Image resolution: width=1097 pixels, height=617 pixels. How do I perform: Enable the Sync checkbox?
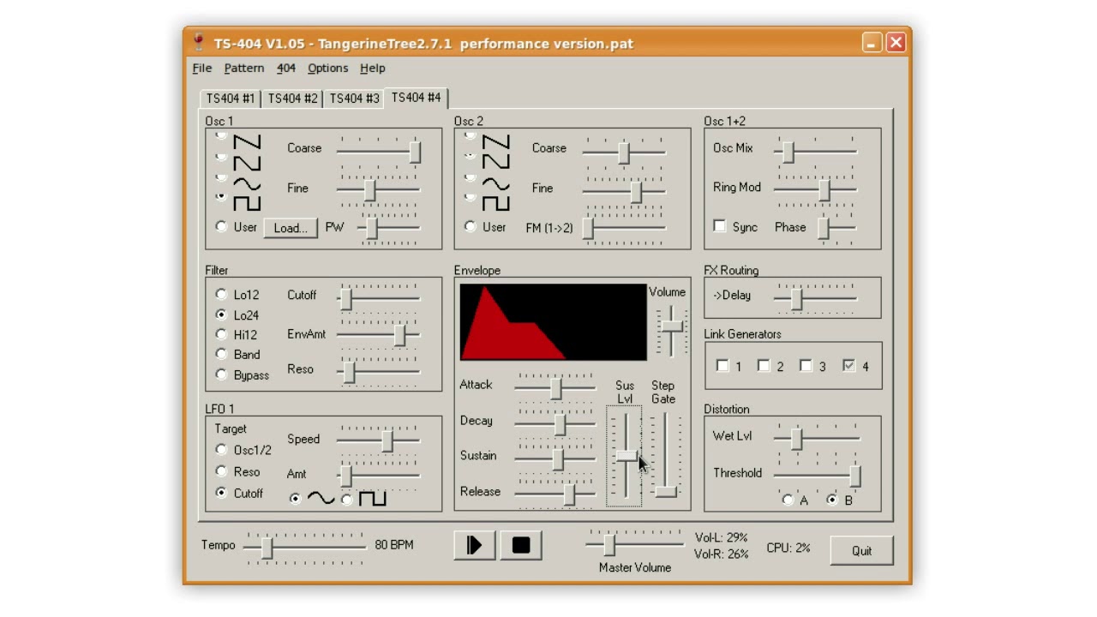point(720,226)
